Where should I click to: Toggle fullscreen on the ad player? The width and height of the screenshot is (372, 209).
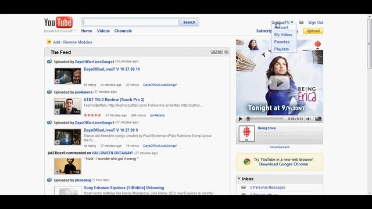[x=318, y=118]
